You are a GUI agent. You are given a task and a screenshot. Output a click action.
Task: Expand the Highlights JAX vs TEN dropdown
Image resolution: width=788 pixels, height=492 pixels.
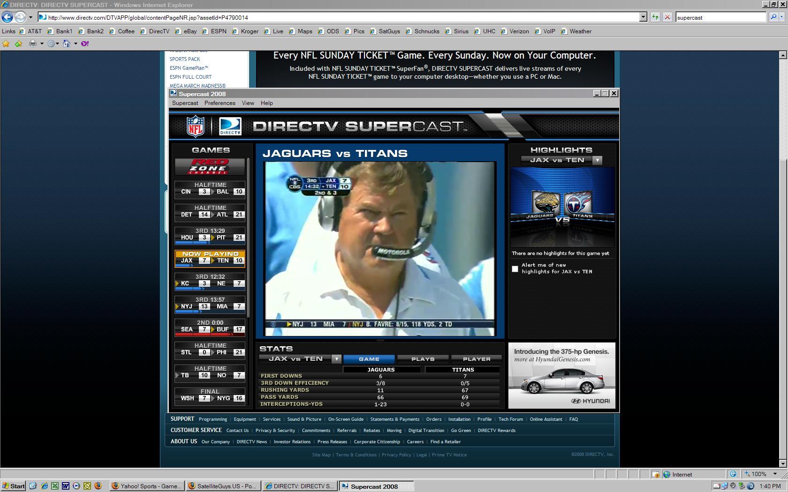pyautogui.click(x=597, y=160)
